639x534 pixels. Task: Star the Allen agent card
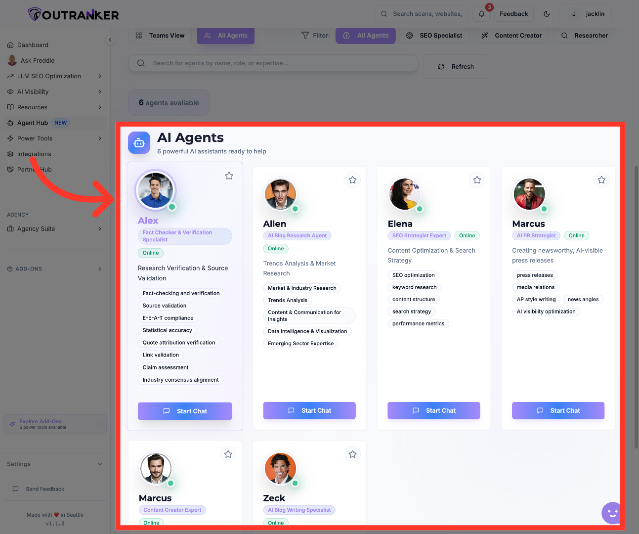pyautogui.click(x=352, y=180)
